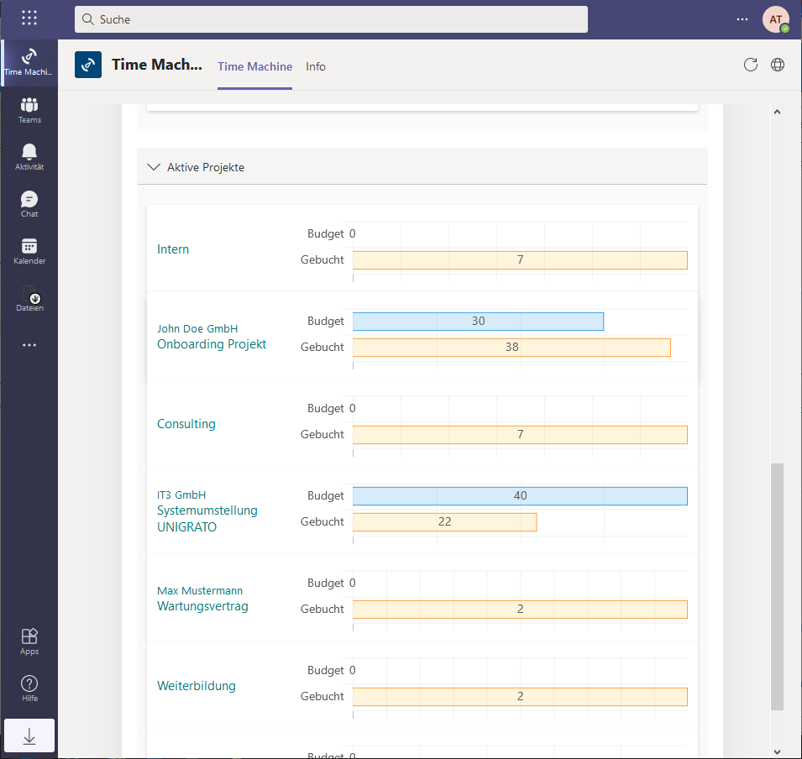Open Dateien in the sidebar

pyautogui.click(x=29, y=298)
